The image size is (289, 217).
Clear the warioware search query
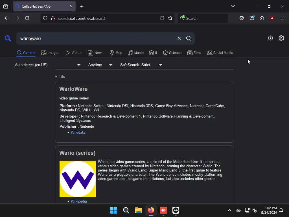pos(179,38)
